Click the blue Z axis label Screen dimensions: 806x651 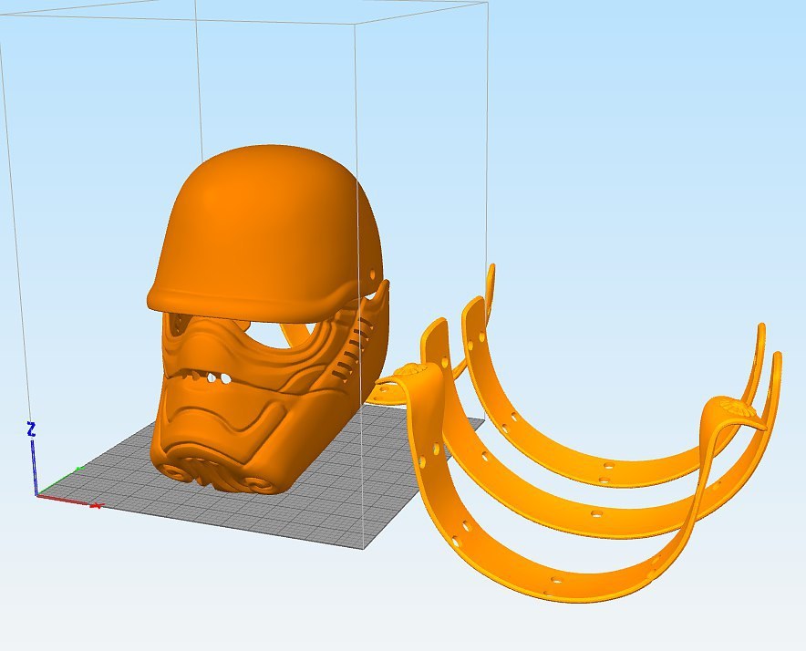31,429
